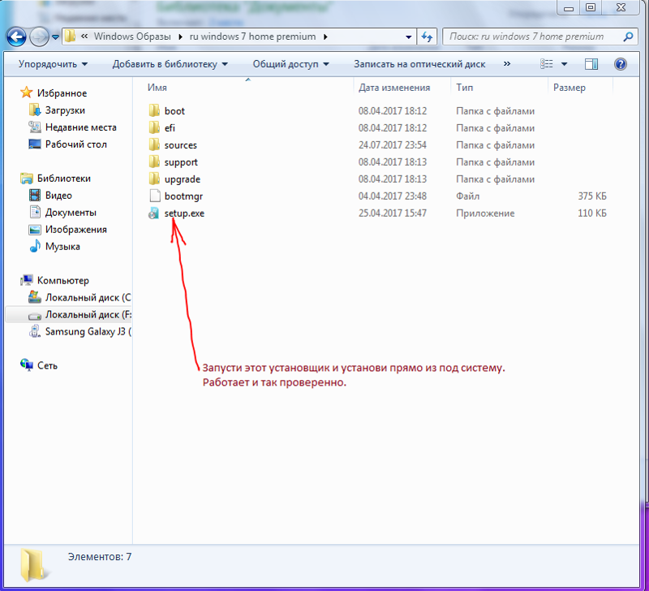The height and width of the screenshot is (591, 649).
Task: Open the "Музыка" library
Action: (x=62, y=247)
